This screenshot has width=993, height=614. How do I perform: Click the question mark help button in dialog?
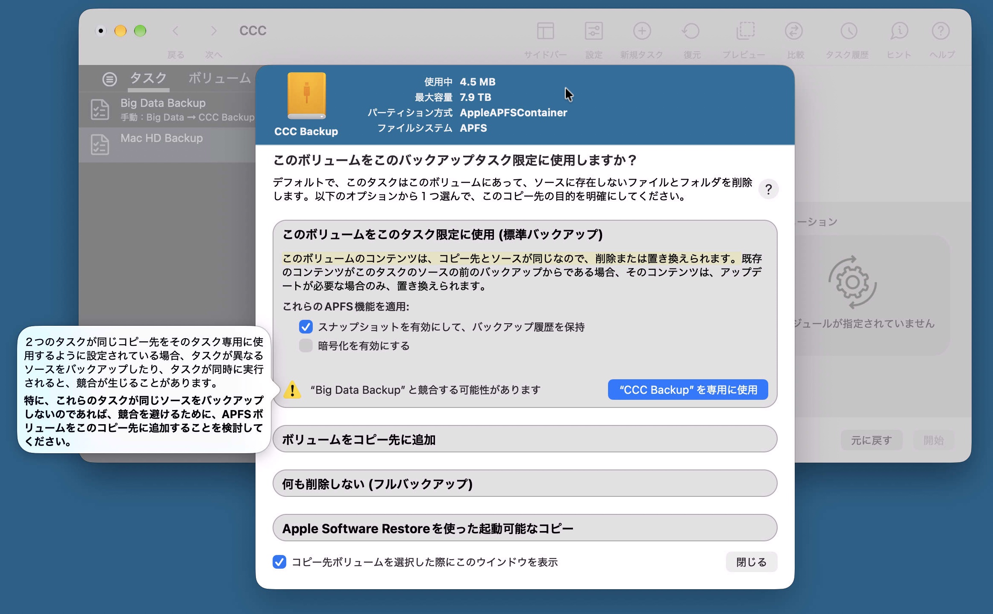coord(768,189)
